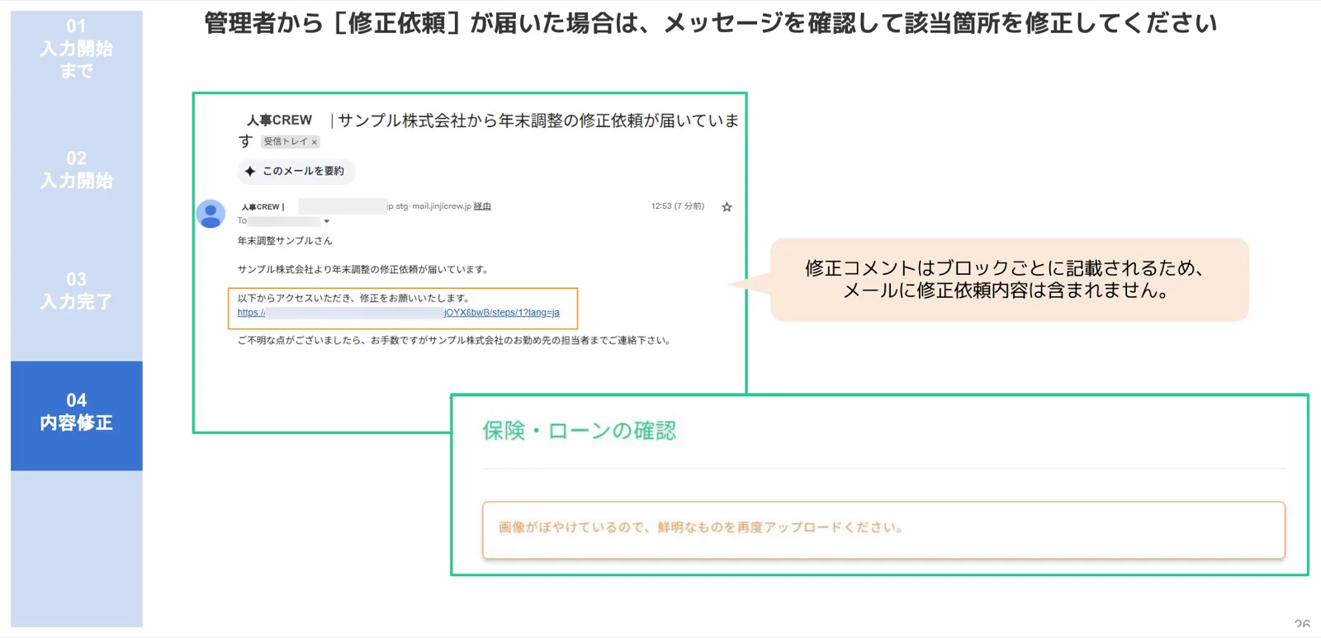Image resolution: width=1321 pixels, height=638 pixels.
Task: Open the https steps/1?lang=ja correction link
Action: [398, 313]
